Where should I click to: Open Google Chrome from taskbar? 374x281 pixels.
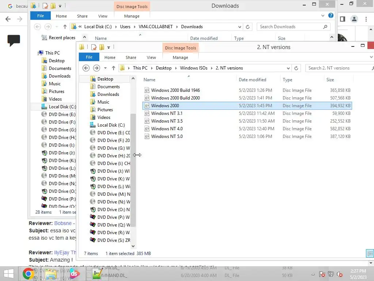[28, 274]
